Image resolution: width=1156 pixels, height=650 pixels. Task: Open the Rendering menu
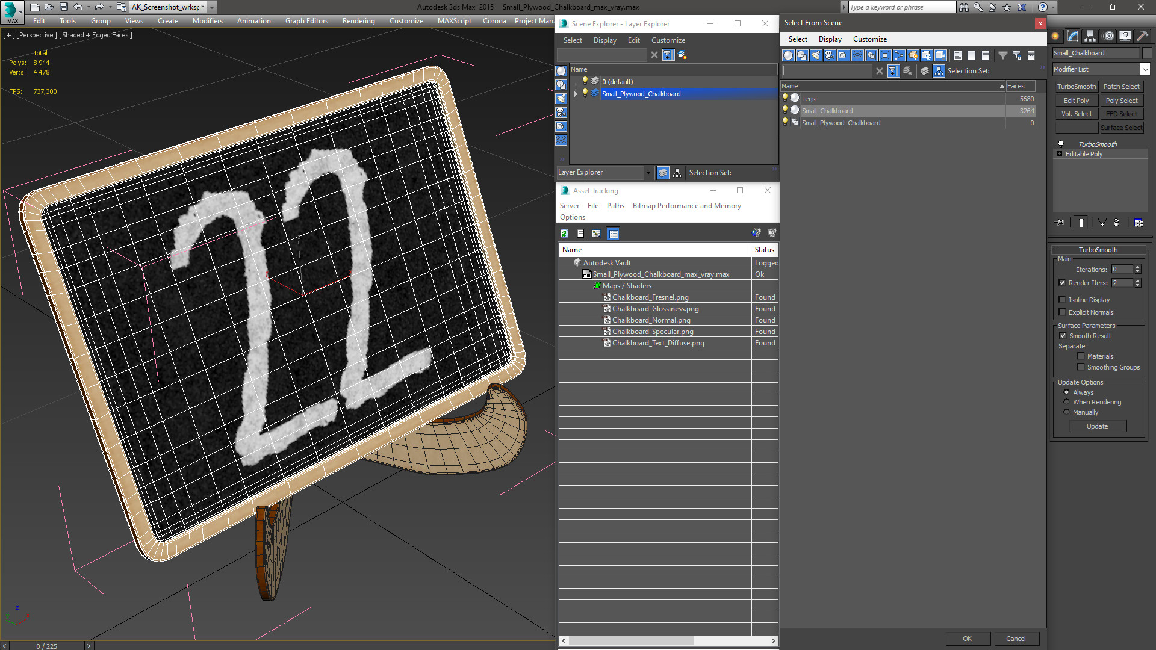pos(358,20)
